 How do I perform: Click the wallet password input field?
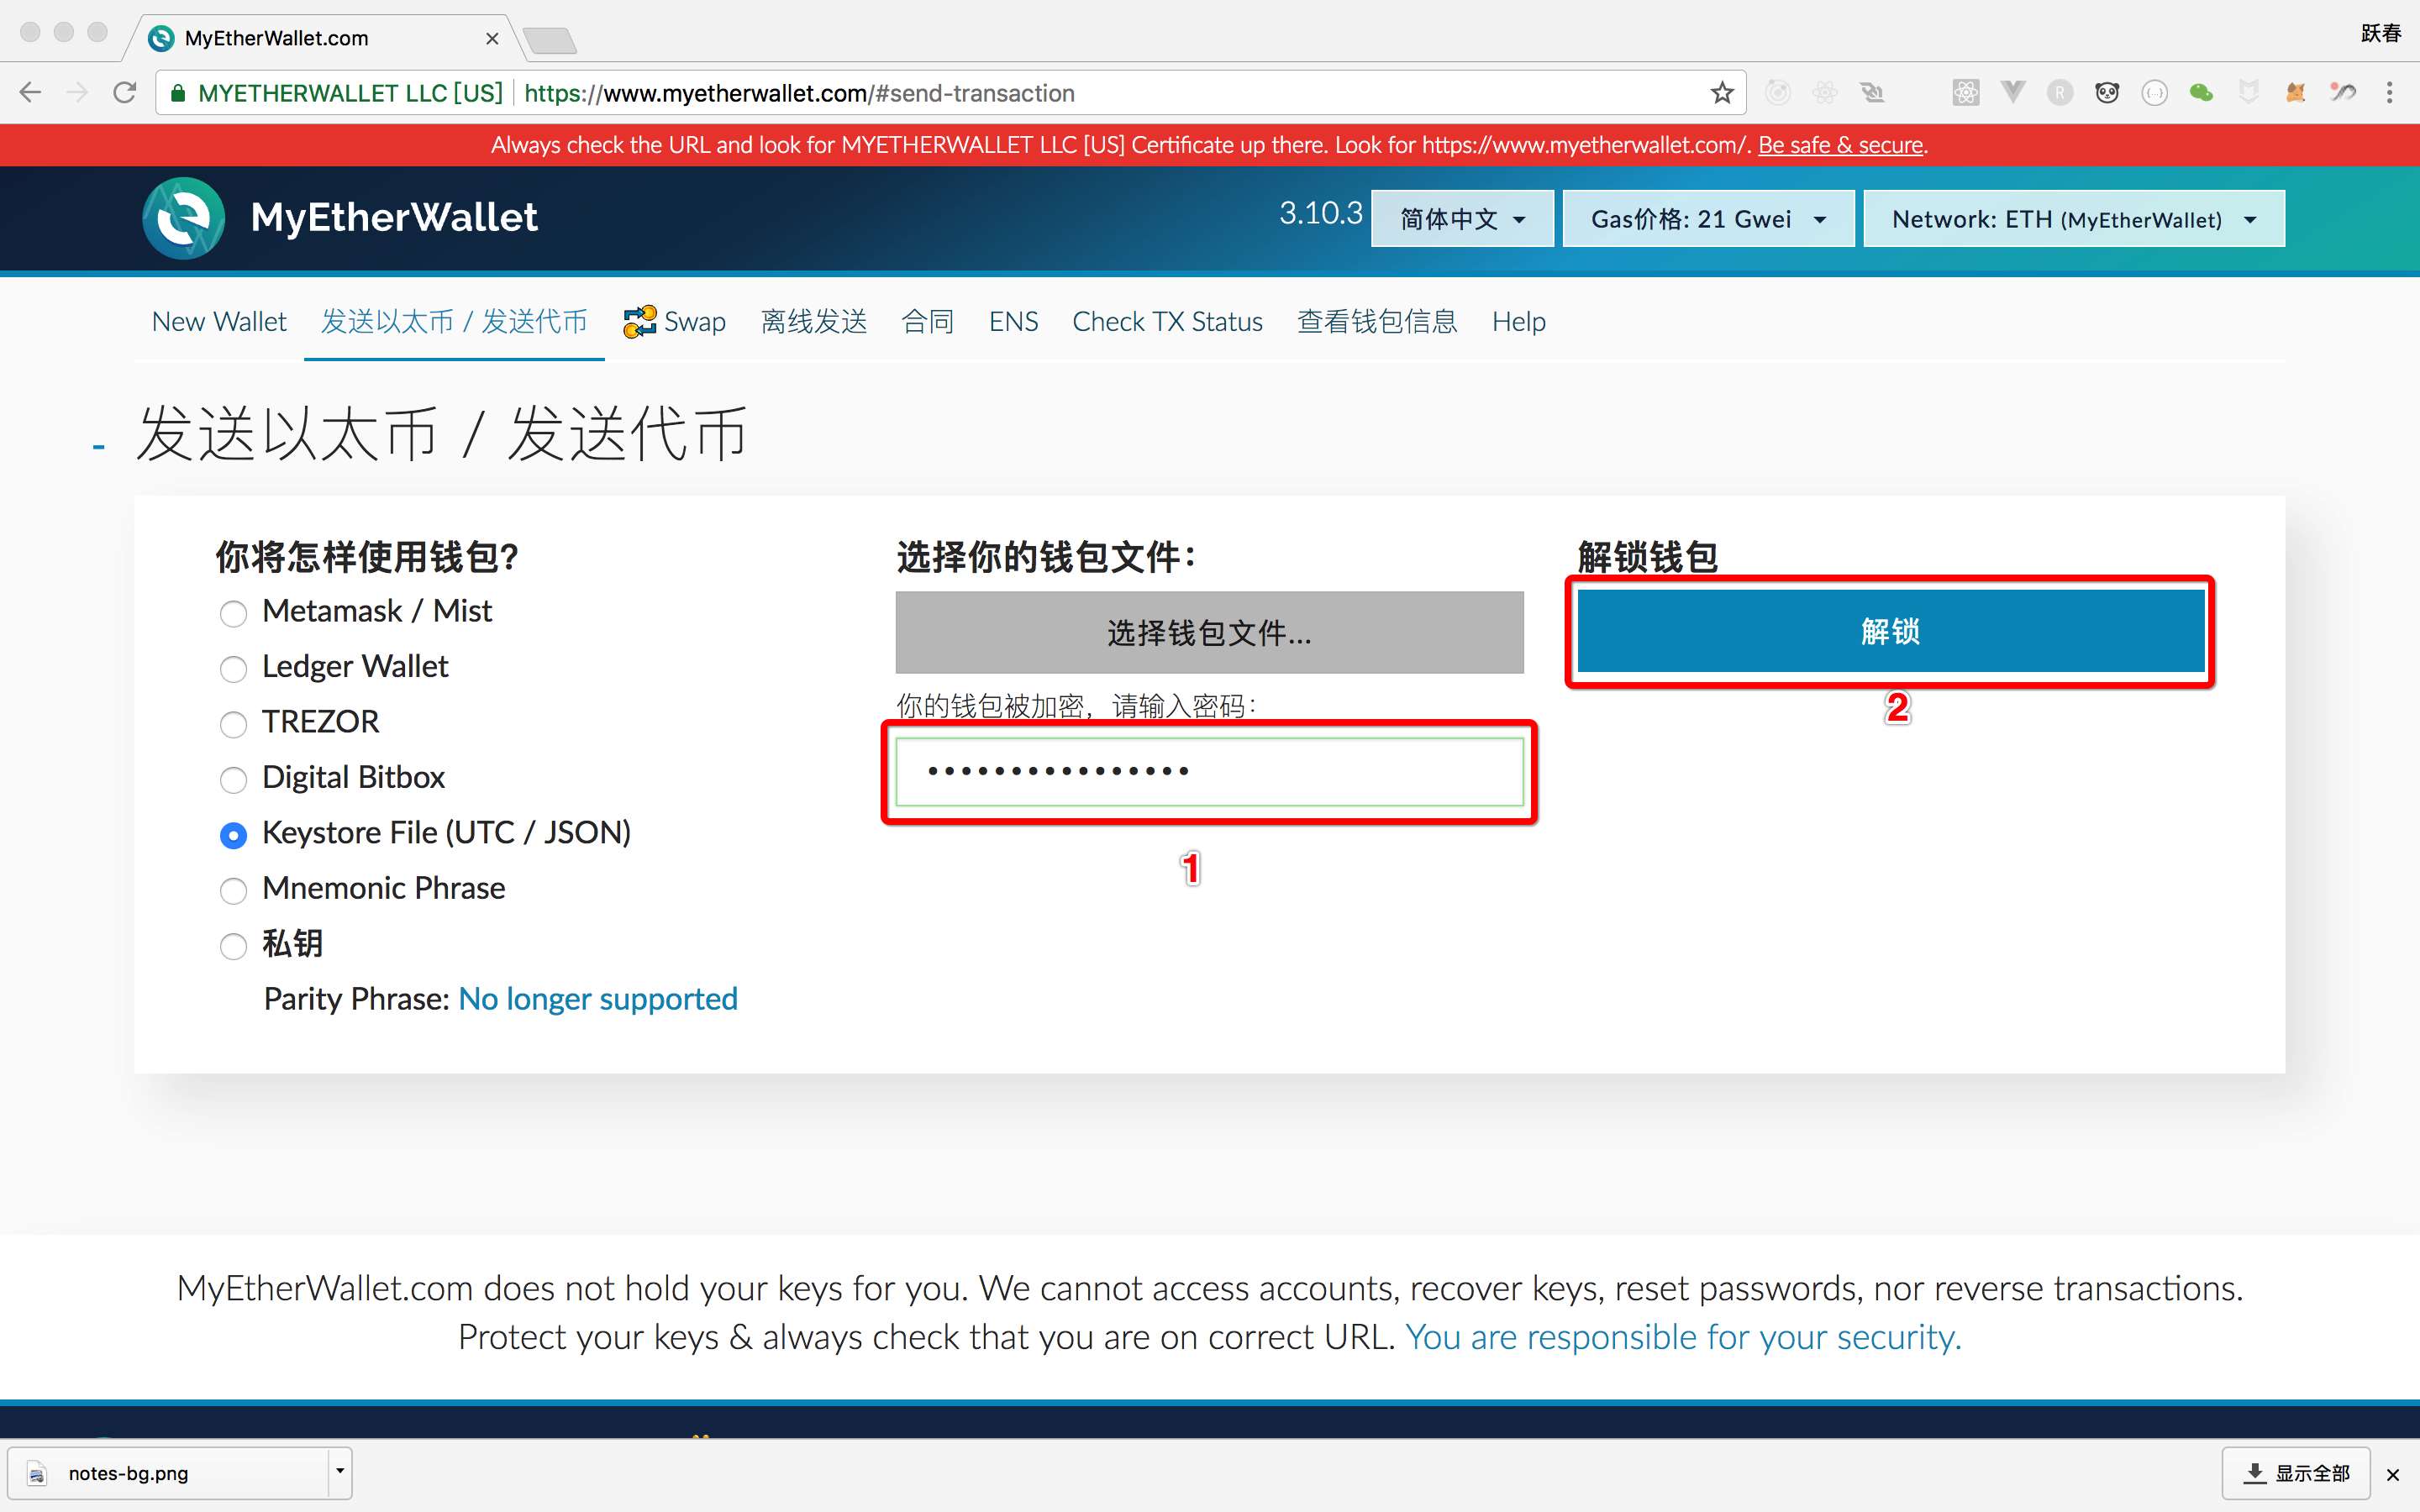point(1209,772)
